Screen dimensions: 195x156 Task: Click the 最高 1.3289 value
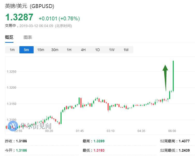[x=99, y=141]
